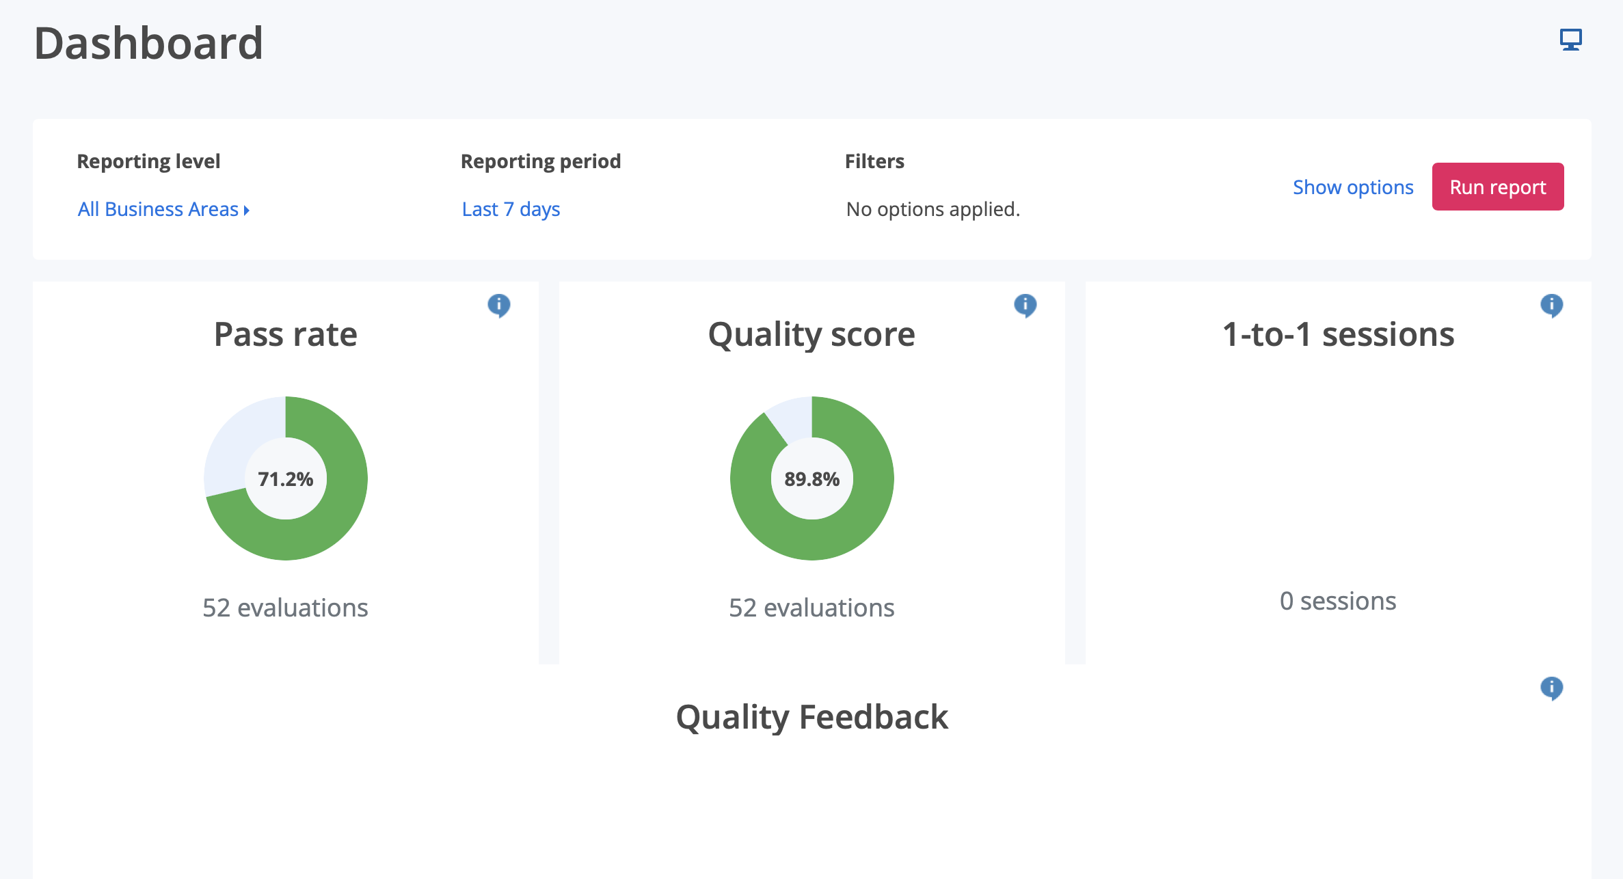Viewport: 1623px width, 879px height.
Task: Click the monitor display mode icon
Action: [x=1570, y=40]
